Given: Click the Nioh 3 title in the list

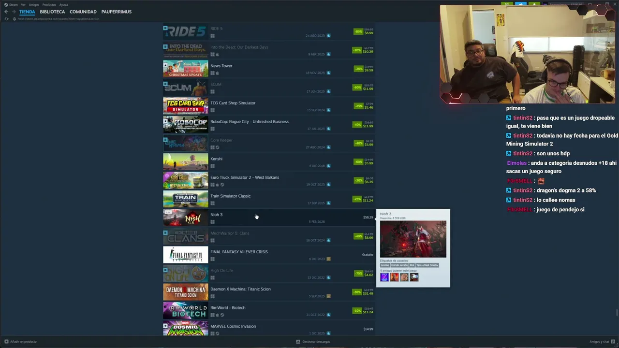Looking at the screenshot, I should point(216,215).
